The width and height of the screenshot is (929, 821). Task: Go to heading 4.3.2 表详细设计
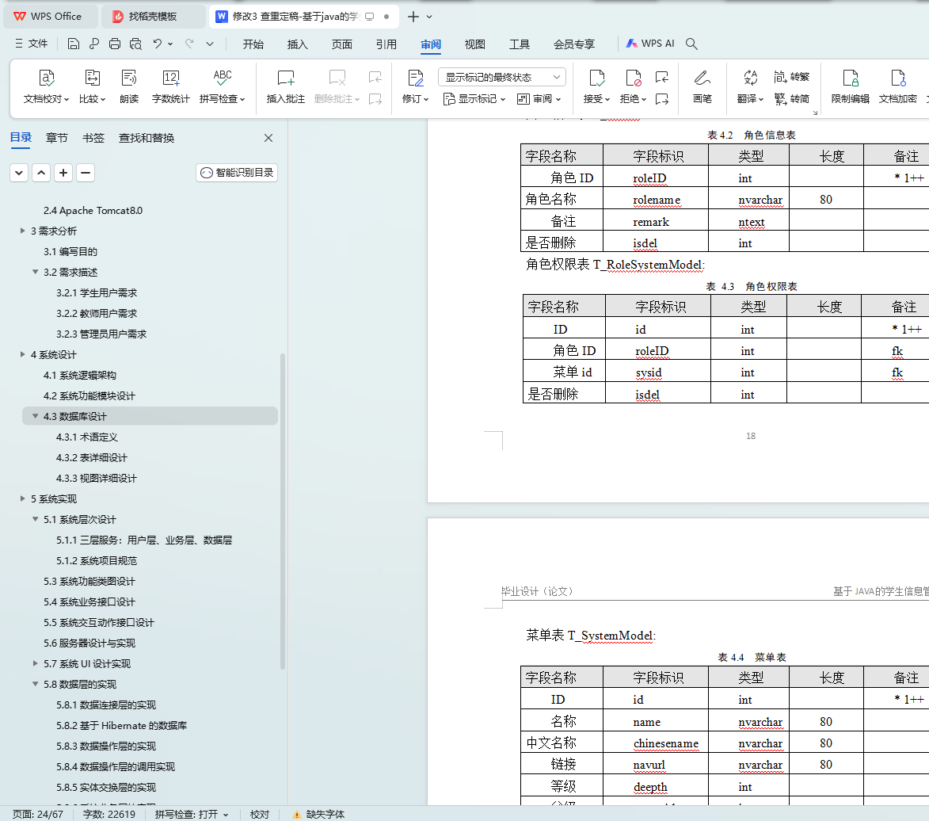coord(92,457)
